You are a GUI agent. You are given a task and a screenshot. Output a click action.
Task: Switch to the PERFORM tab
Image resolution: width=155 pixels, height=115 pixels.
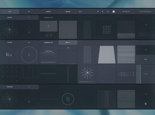point(68,11)
